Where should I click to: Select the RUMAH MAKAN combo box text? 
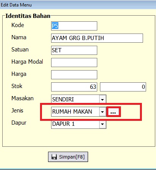point(72,112)
